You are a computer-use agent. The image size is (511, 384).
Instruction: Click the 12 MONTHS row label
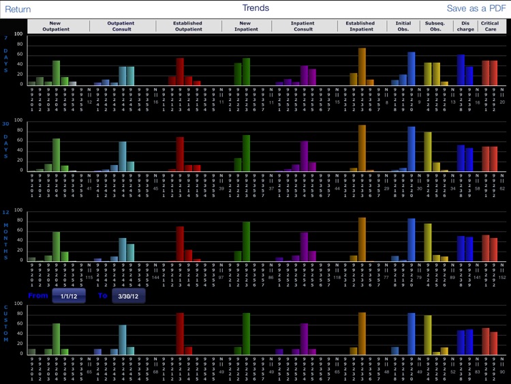[5, 235]
